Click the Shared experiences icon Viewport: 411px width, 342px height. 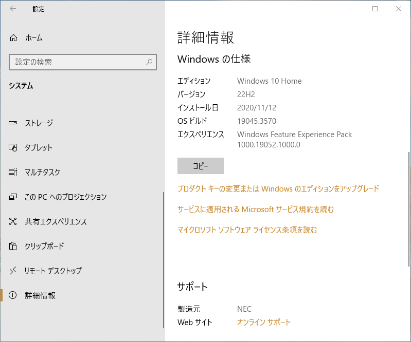(x=13, y=221)
